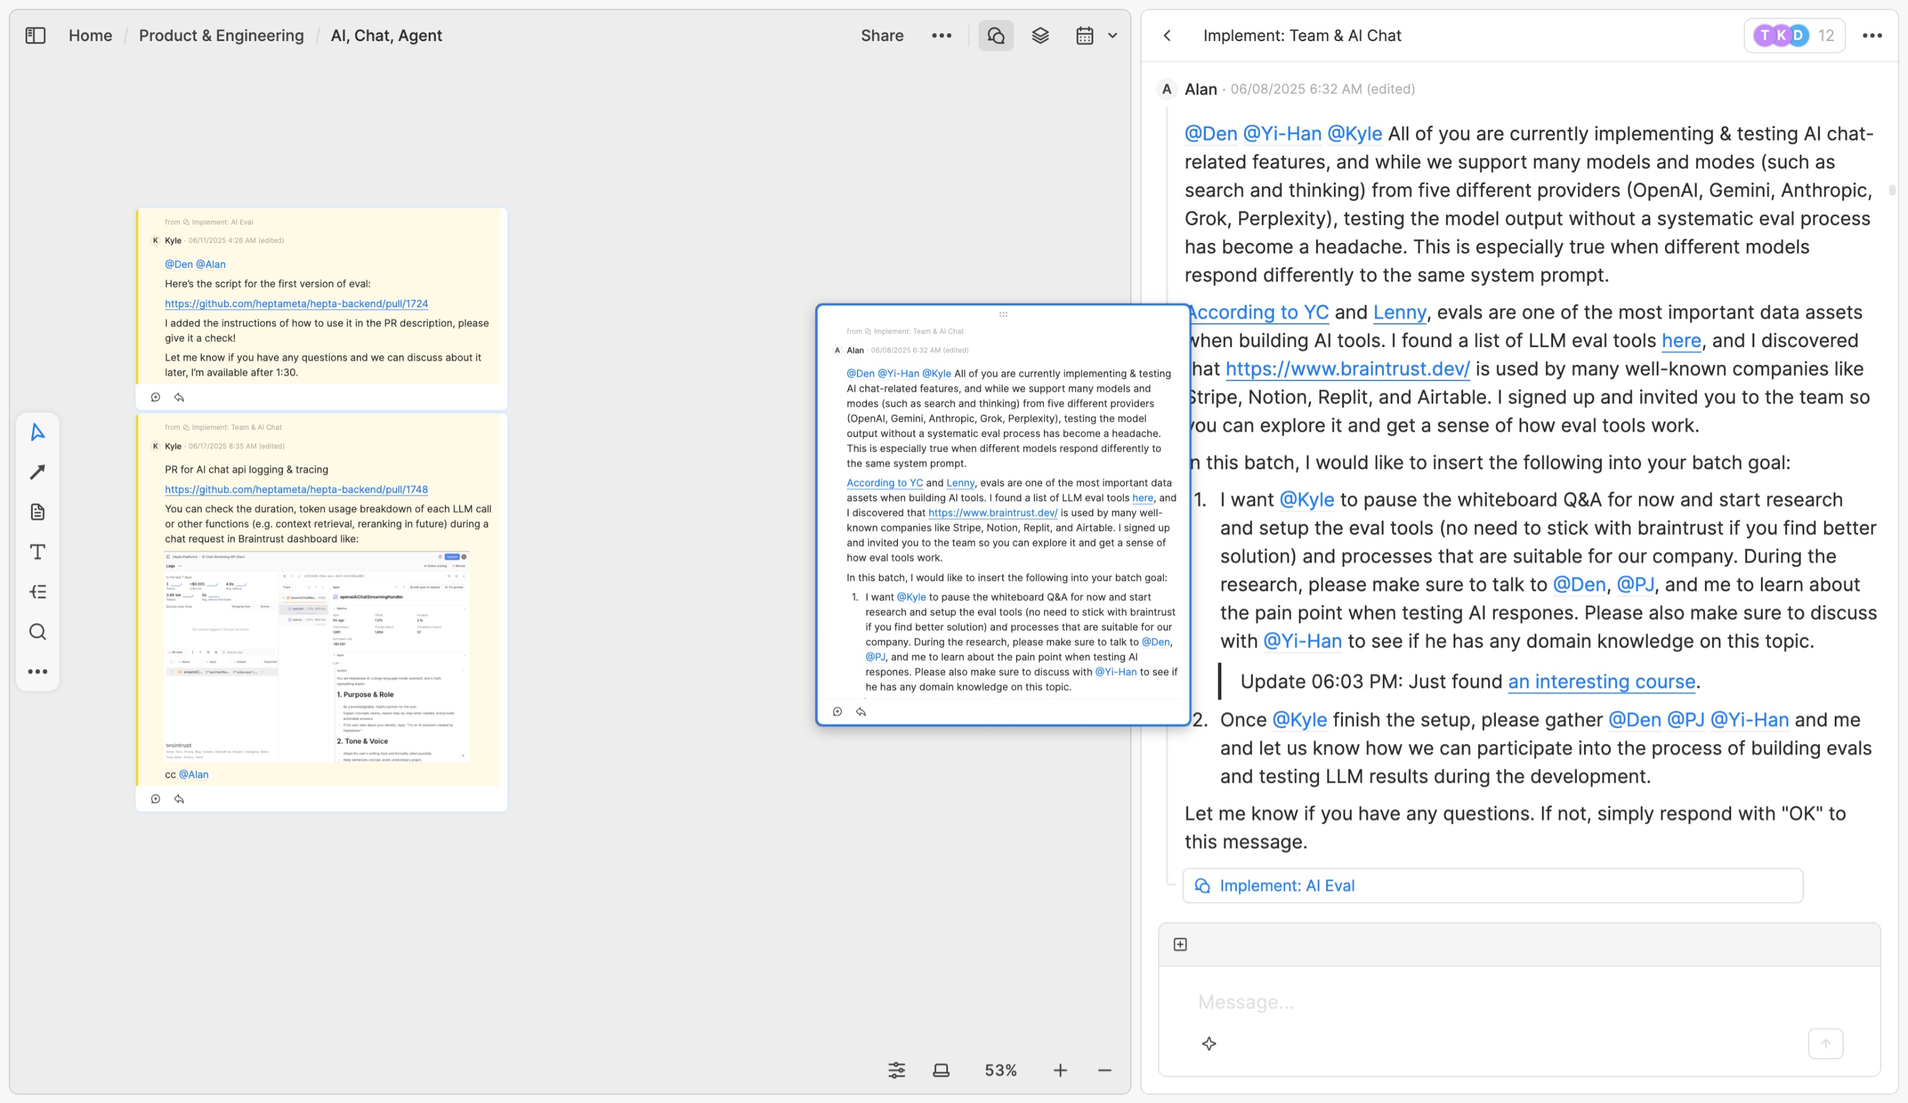Click the AI sparkle icon in composer
Viewport: 1908px width, 1103px height.
[1209, 1044]
